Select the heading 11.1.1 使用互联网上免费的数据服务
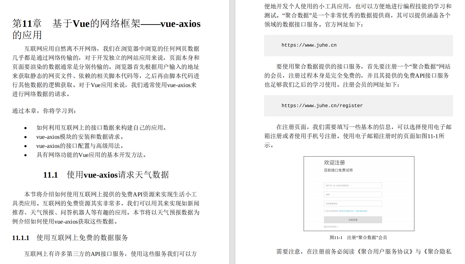 [x=70, y=237]
